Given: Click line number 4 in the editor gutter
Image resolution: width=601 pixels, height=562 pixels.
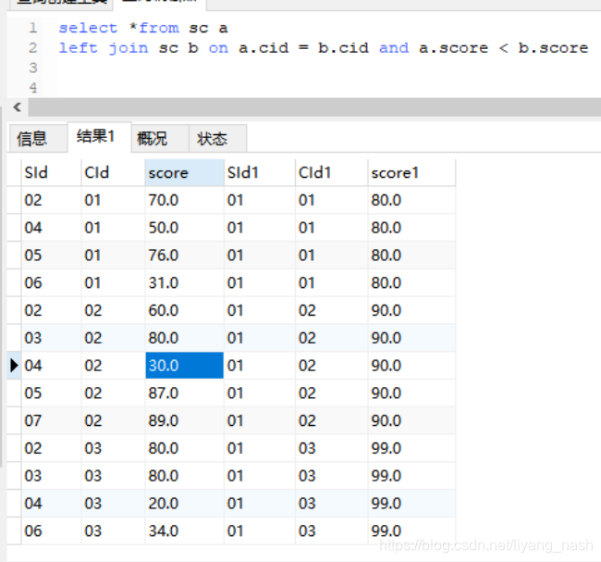Looking at the screenshot, I should 33,88.
